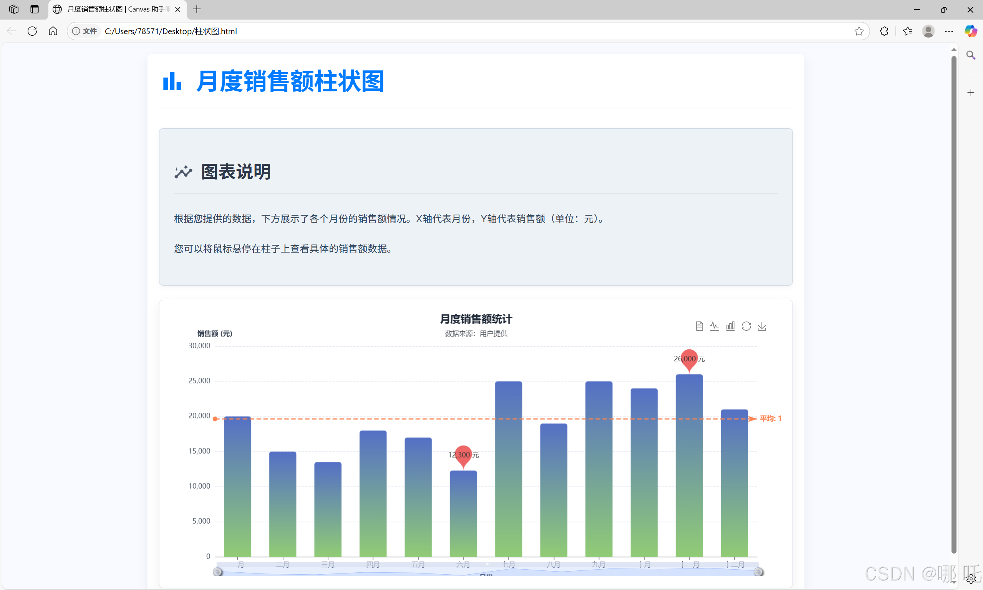983x590 pixels.
Task: Save chart as image icon
Action: (x=762, y=326)
